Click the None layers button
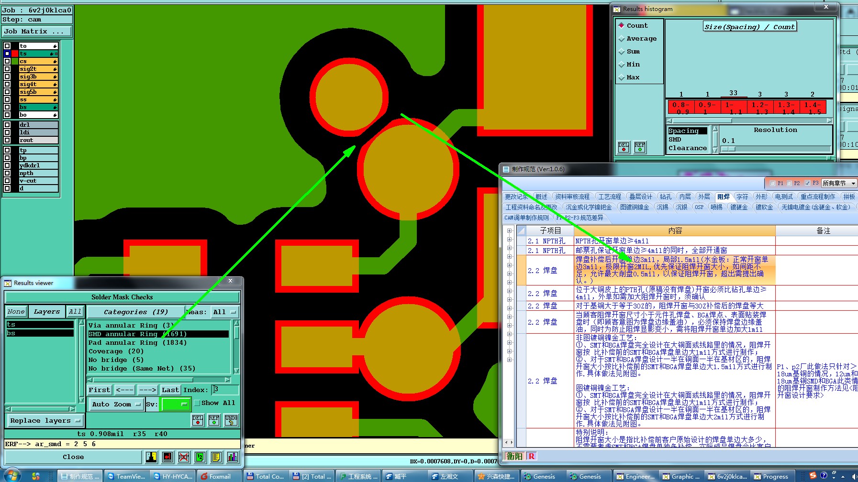 pos(16,312)
